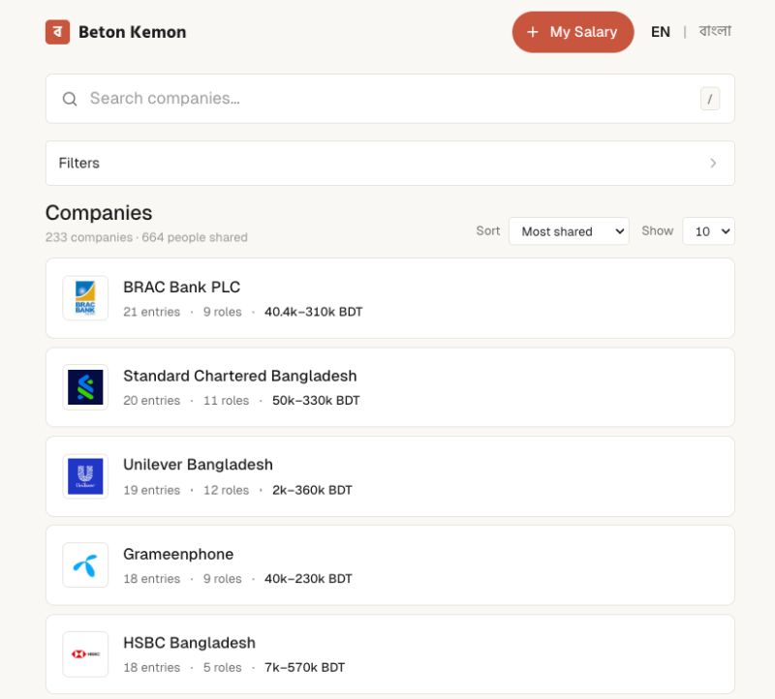Click the Filters label
The image size is (775, 699).
[x=79, y=163]
